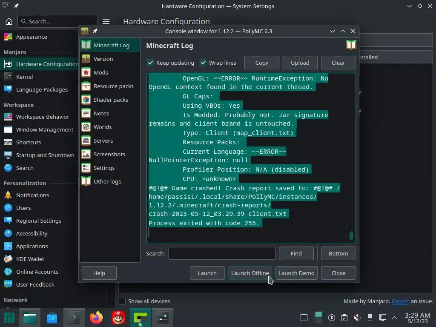436x327 pixels.
Task: Click the Other logs book icon
Action: pos(86,181)
